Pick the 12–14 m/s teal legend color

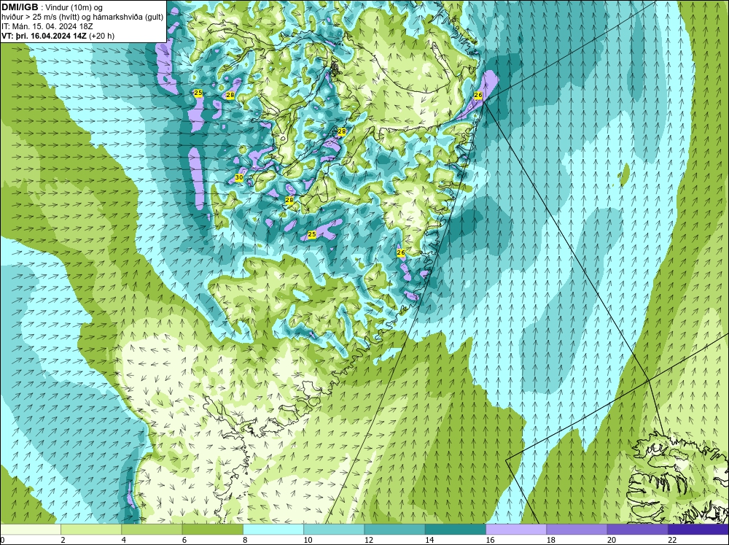pyautogui.click(x=394, y=529)
